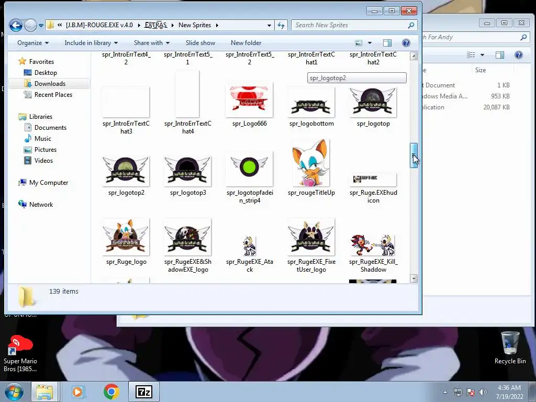536x402 pixels.
Task: Select the spr_RugeEXE&ShadowEXE_logo thumbnail
Action: tap(188, 237)
